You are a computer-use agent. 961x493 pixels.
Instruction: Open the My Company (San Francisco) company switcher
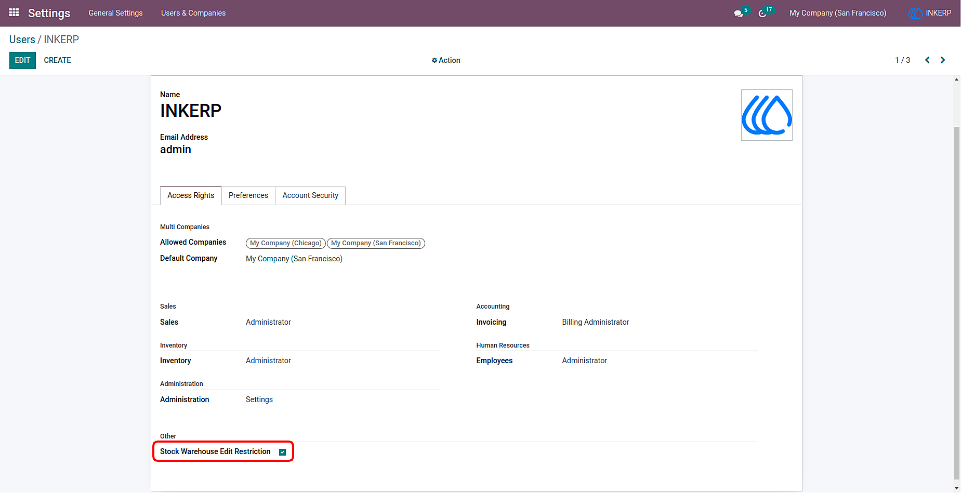coord(837,13)
